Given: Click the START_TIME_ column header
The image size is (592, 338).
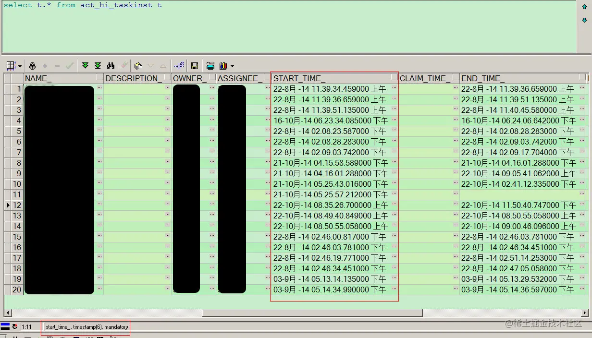Looking at the screenshot, I should coord(335,78).
